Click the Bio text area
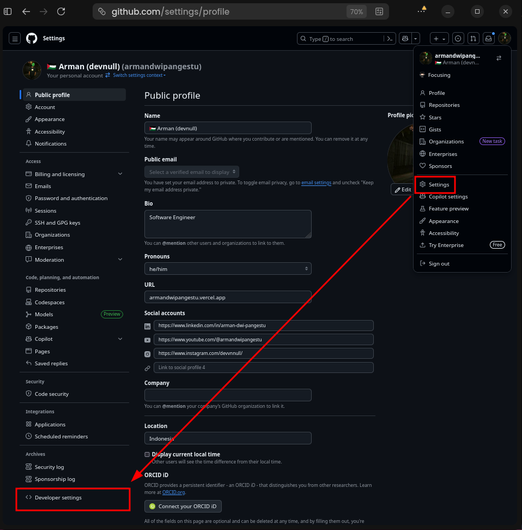This screenshot has height=530, width=522. (228, 224)
